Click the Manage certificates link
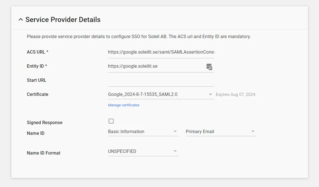The height and width of the screenshot is (187, 319). [x=123, y=105]
